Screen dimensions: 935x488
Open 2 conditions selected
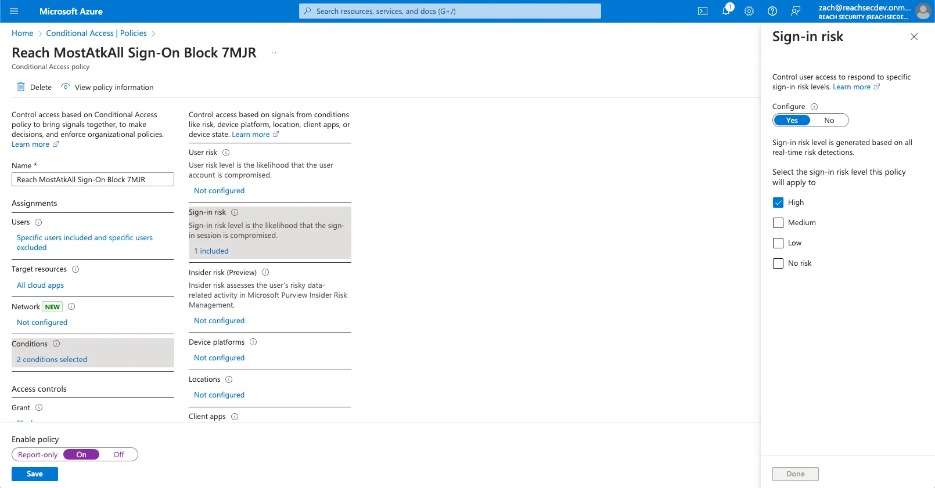coord(52,359)
